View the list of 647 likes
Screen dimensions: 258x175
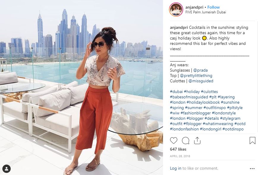coord(178,149)
